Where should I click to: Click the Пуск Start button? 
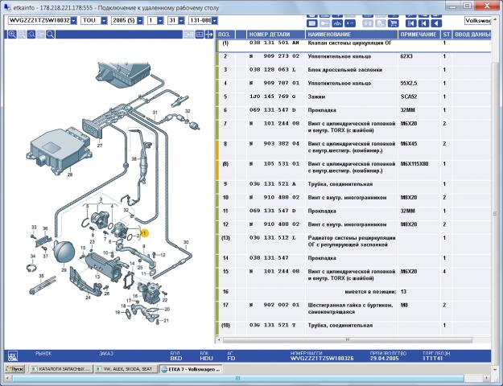(14, 369)
